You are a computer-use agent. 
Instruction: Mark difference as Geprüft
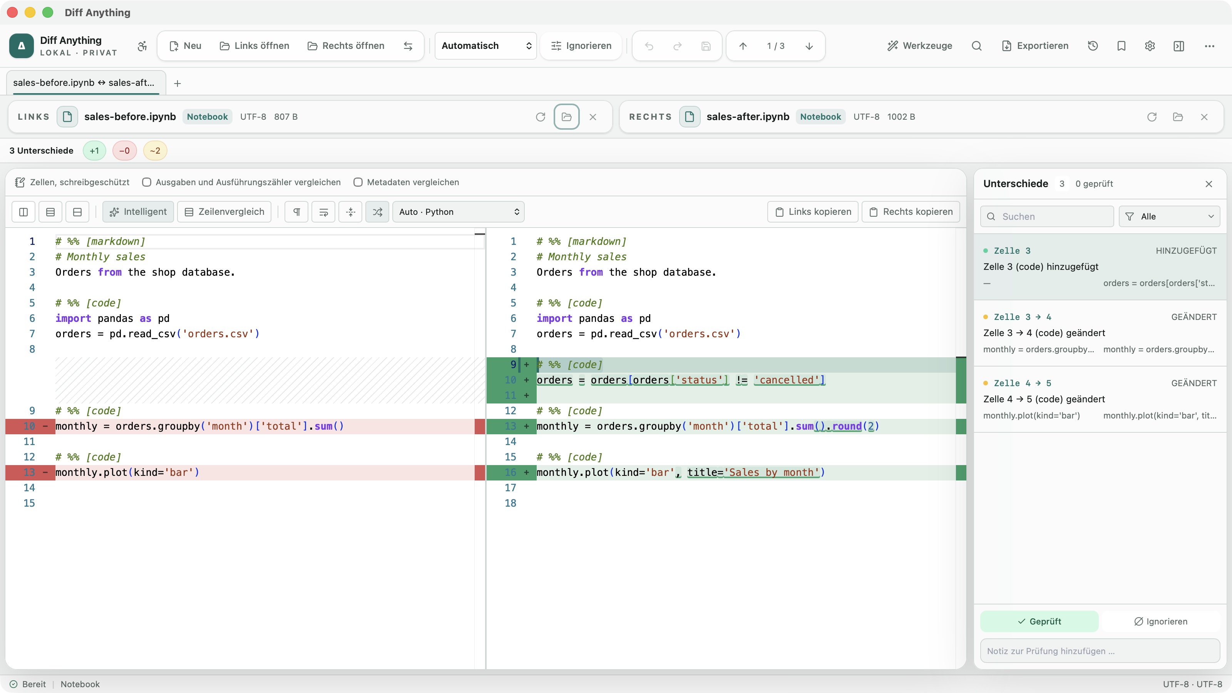[x=1039, y=621]
